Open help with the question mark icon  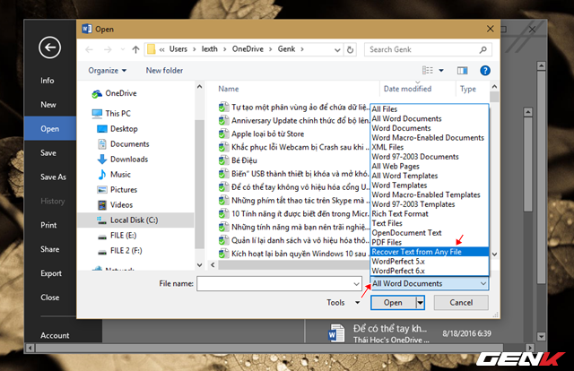click(485, 70)
